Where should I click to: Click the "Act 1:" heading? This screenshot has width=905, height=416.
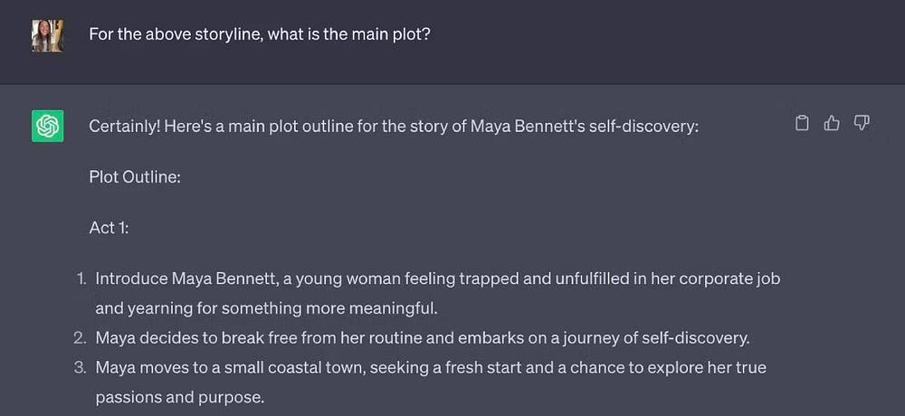[109, 228]
